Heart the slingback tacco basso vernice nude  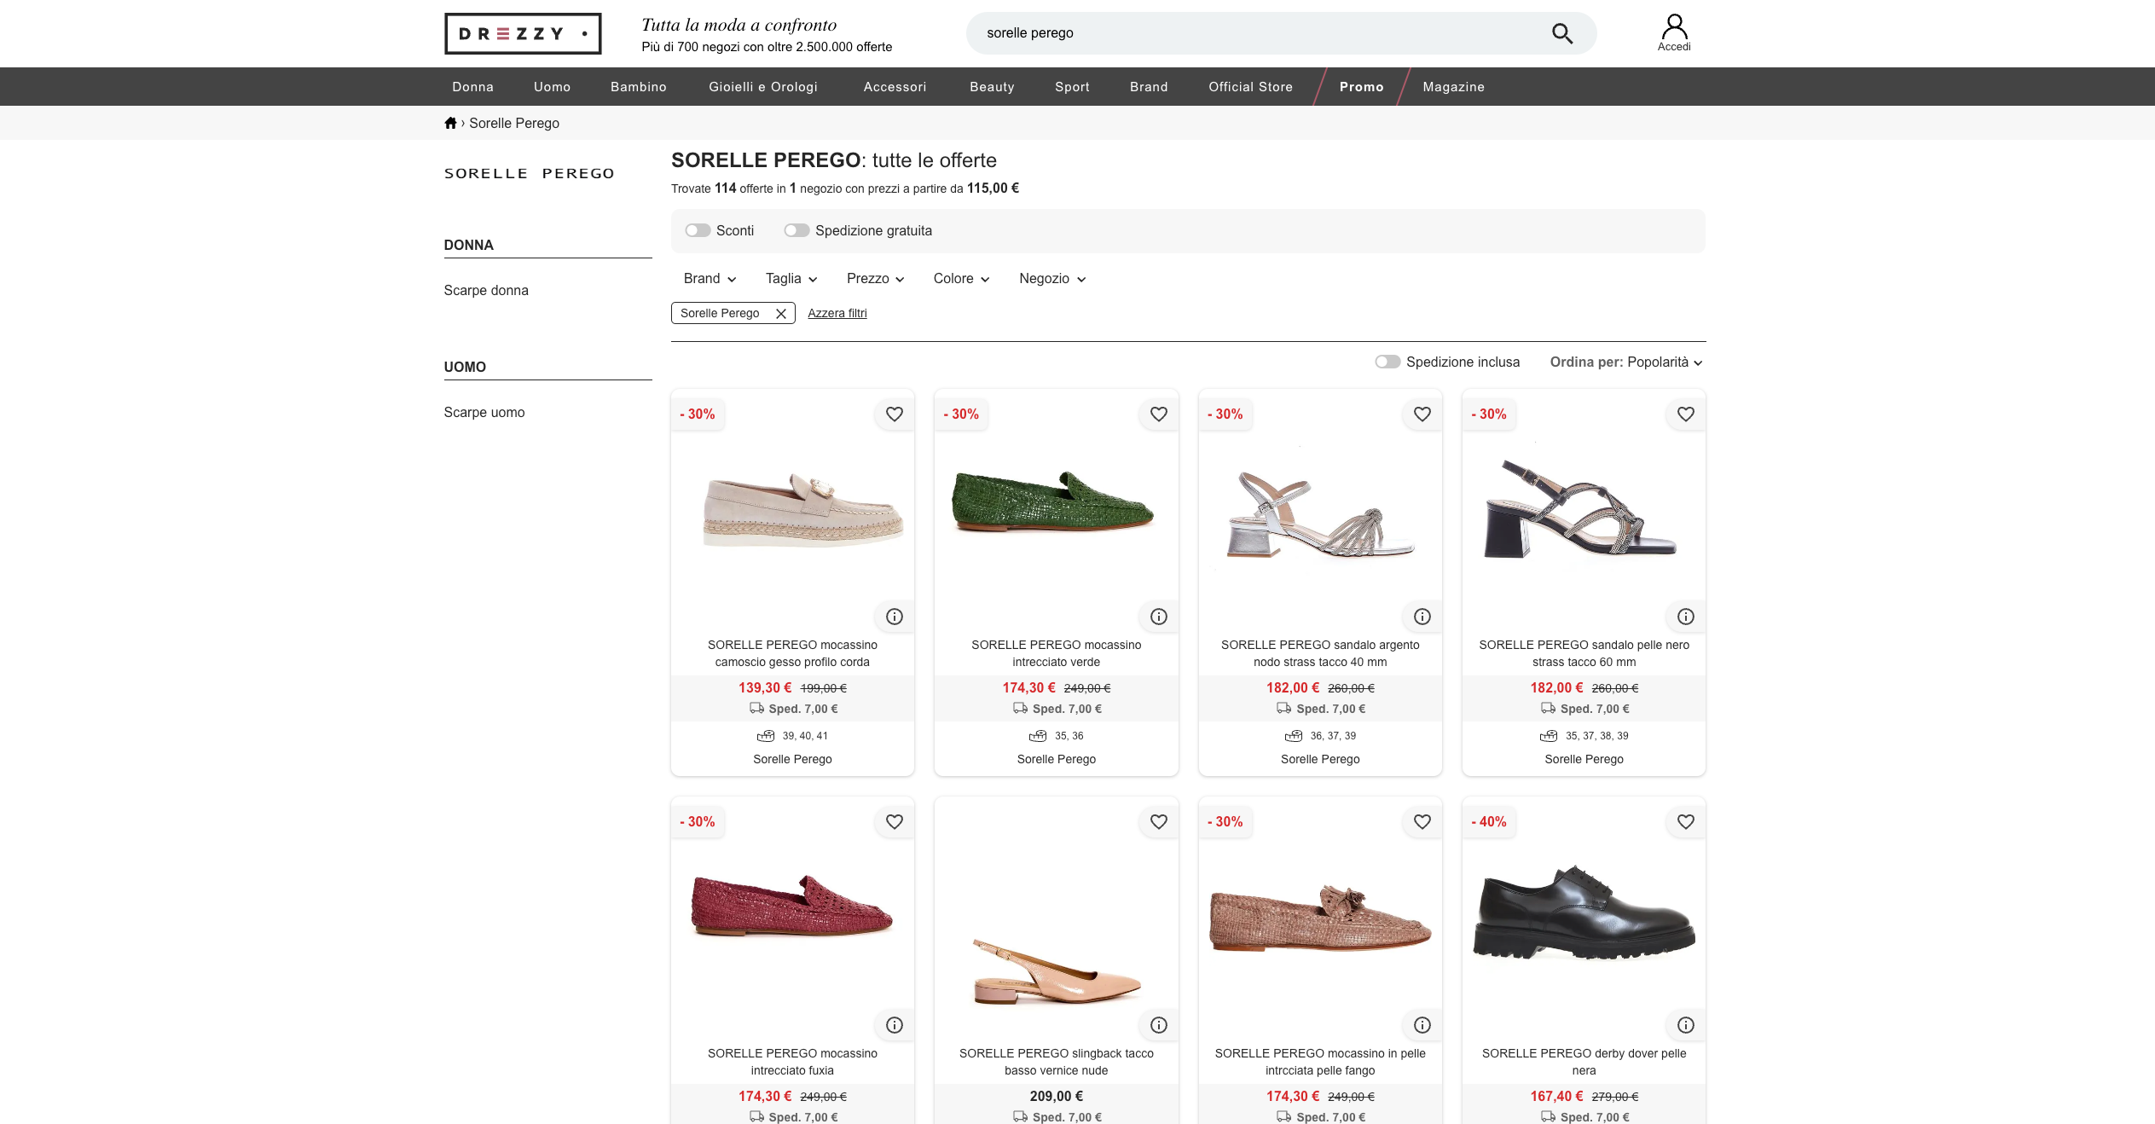pyautogui.click(x=1158, y=821)
